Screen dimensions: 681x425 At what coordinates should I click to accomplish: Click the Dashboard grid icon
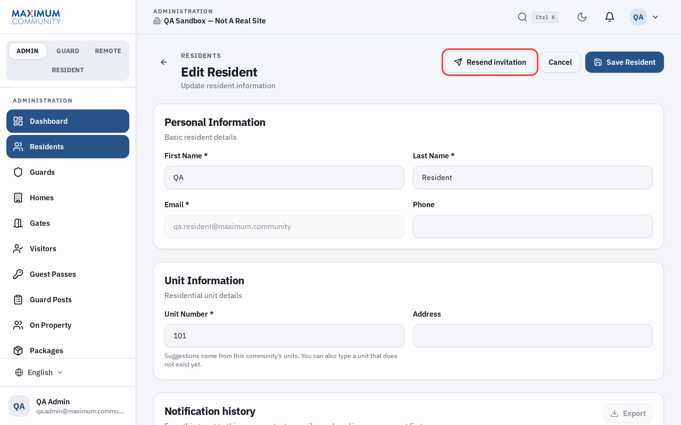(x=18, y=121)
